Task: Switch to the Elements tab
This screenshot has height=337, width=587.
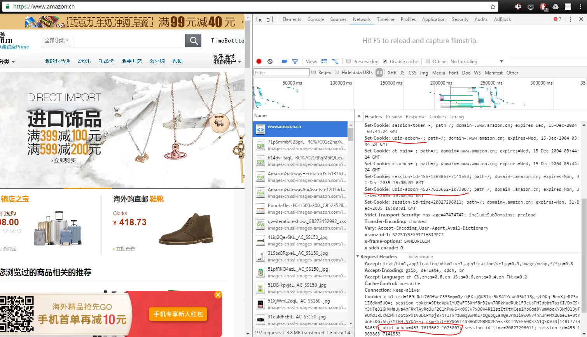Action: click(292, 19)
